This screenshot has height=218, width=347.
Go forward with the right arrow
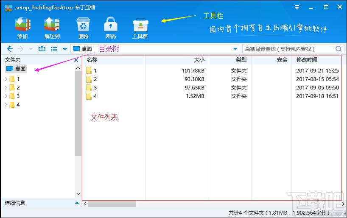point(20,49)
